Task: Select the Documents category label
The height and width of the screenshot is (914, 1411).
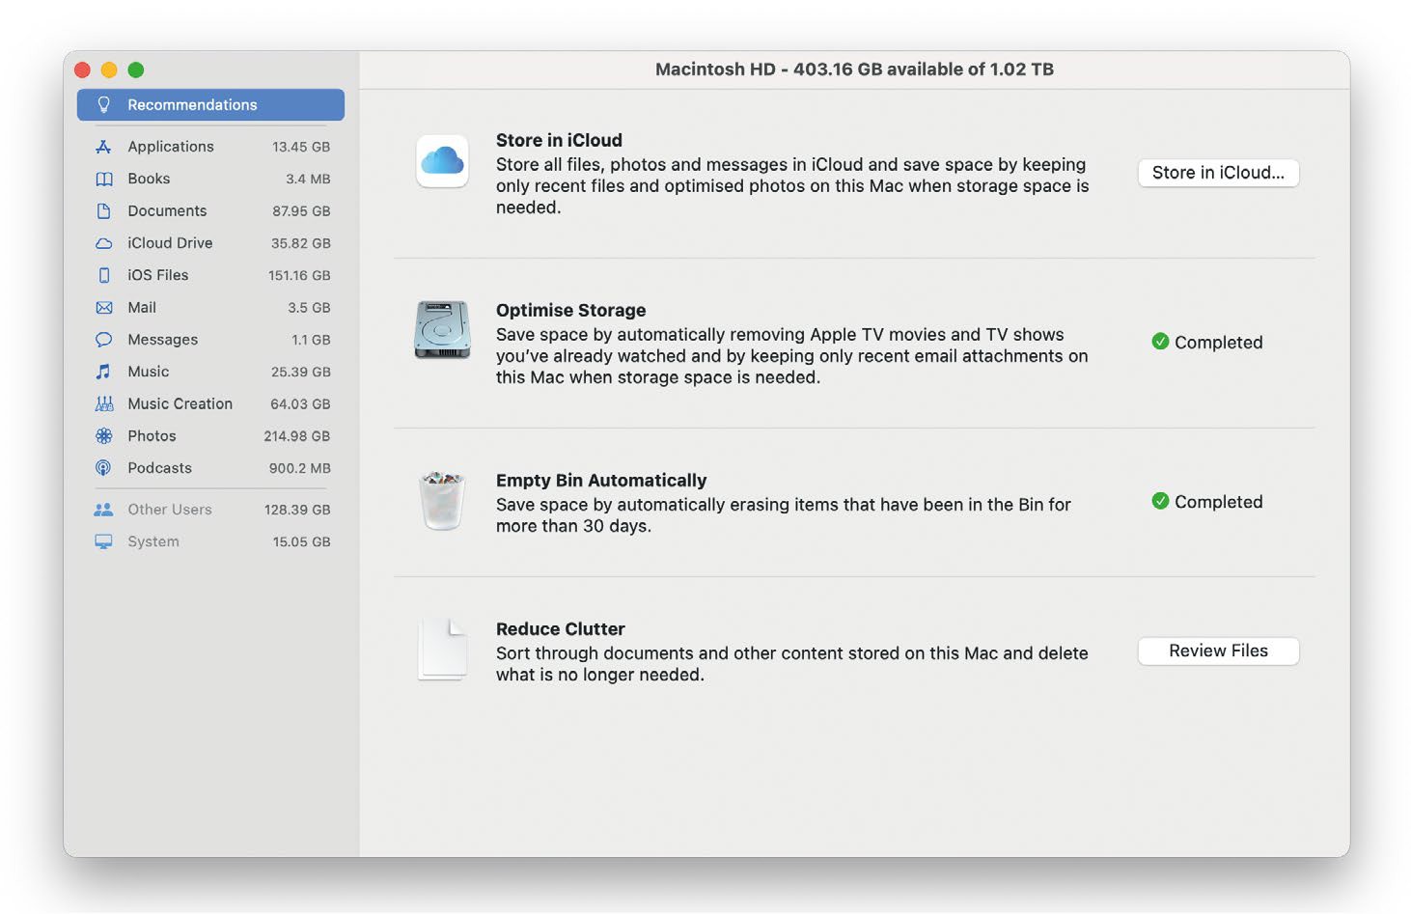Action: (x=167, y=210)
